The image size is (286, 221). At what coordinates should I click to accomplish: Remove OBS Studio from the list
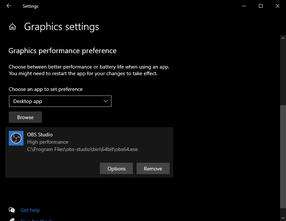point(153,169)
